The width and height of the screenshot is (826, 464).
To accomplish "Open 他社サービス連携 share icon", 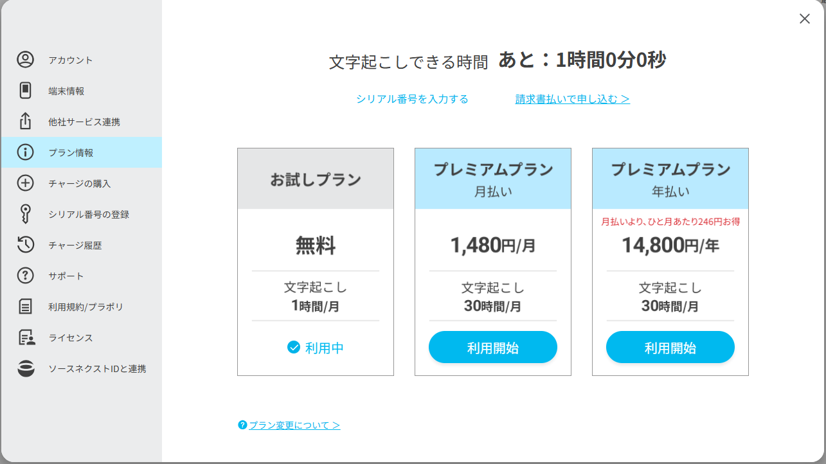I will click(x=25, y=121).
